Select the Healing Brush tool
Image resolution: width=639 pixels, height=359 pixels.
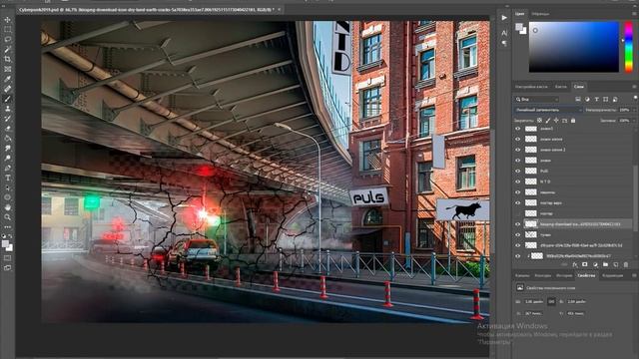coord(7,89)
